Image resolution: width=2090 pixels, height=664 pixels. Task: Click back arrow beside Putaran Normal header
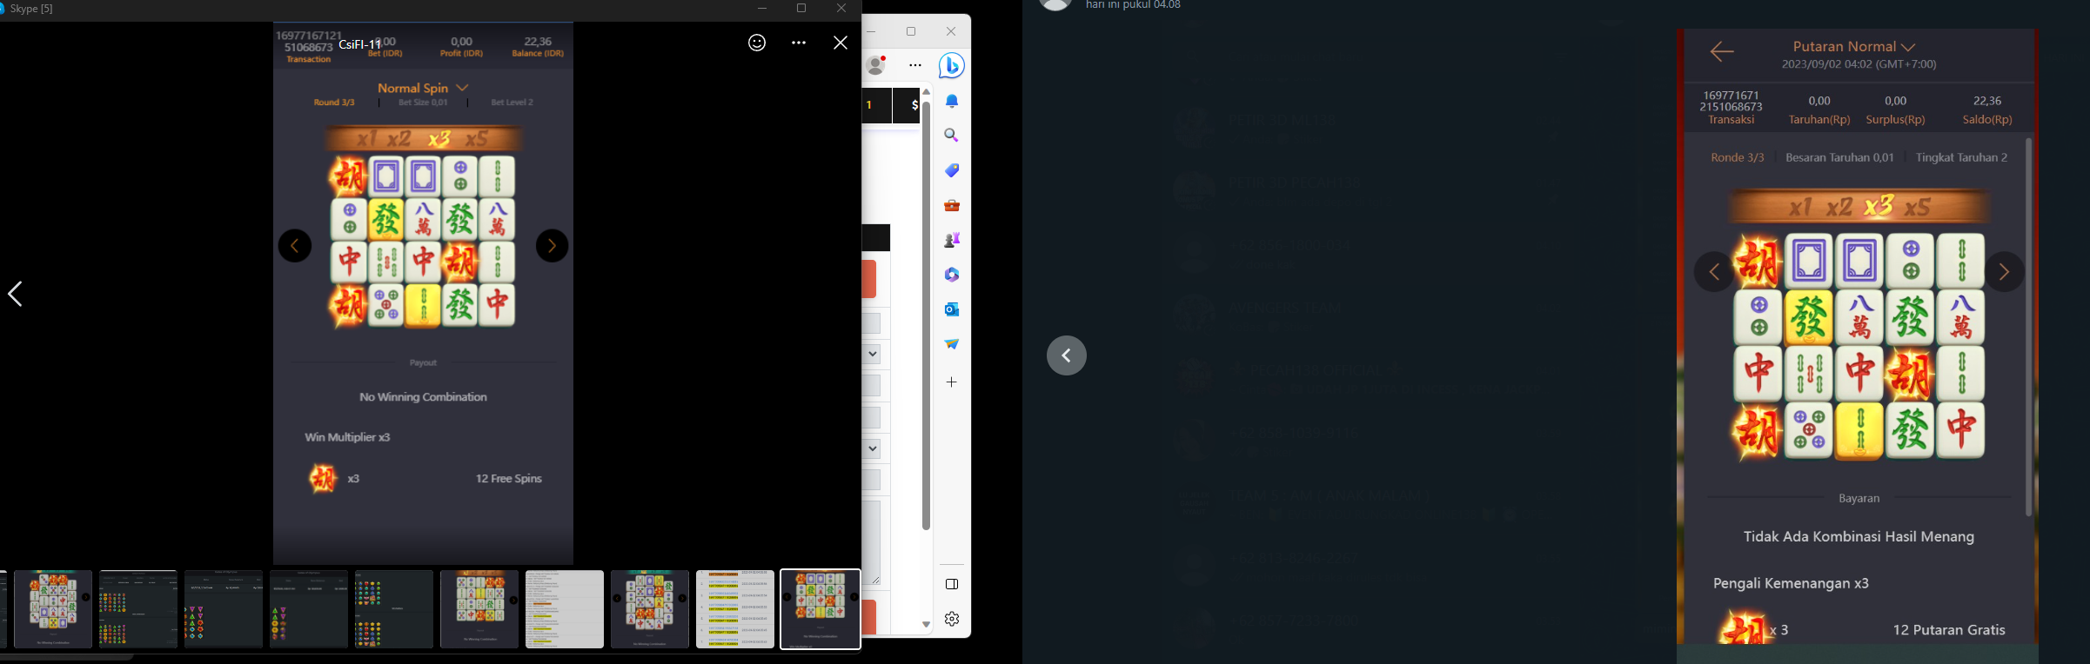(1722, 52)
